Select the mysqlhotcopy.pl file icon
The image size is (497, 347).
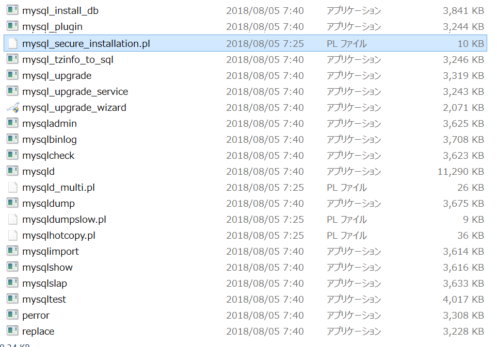pos(12,235)
